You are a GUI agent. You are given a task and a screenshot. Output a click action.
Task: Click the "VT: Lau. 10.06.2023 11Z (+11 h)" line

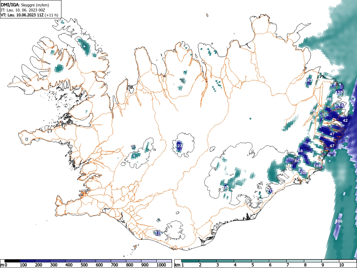point(29,15)
